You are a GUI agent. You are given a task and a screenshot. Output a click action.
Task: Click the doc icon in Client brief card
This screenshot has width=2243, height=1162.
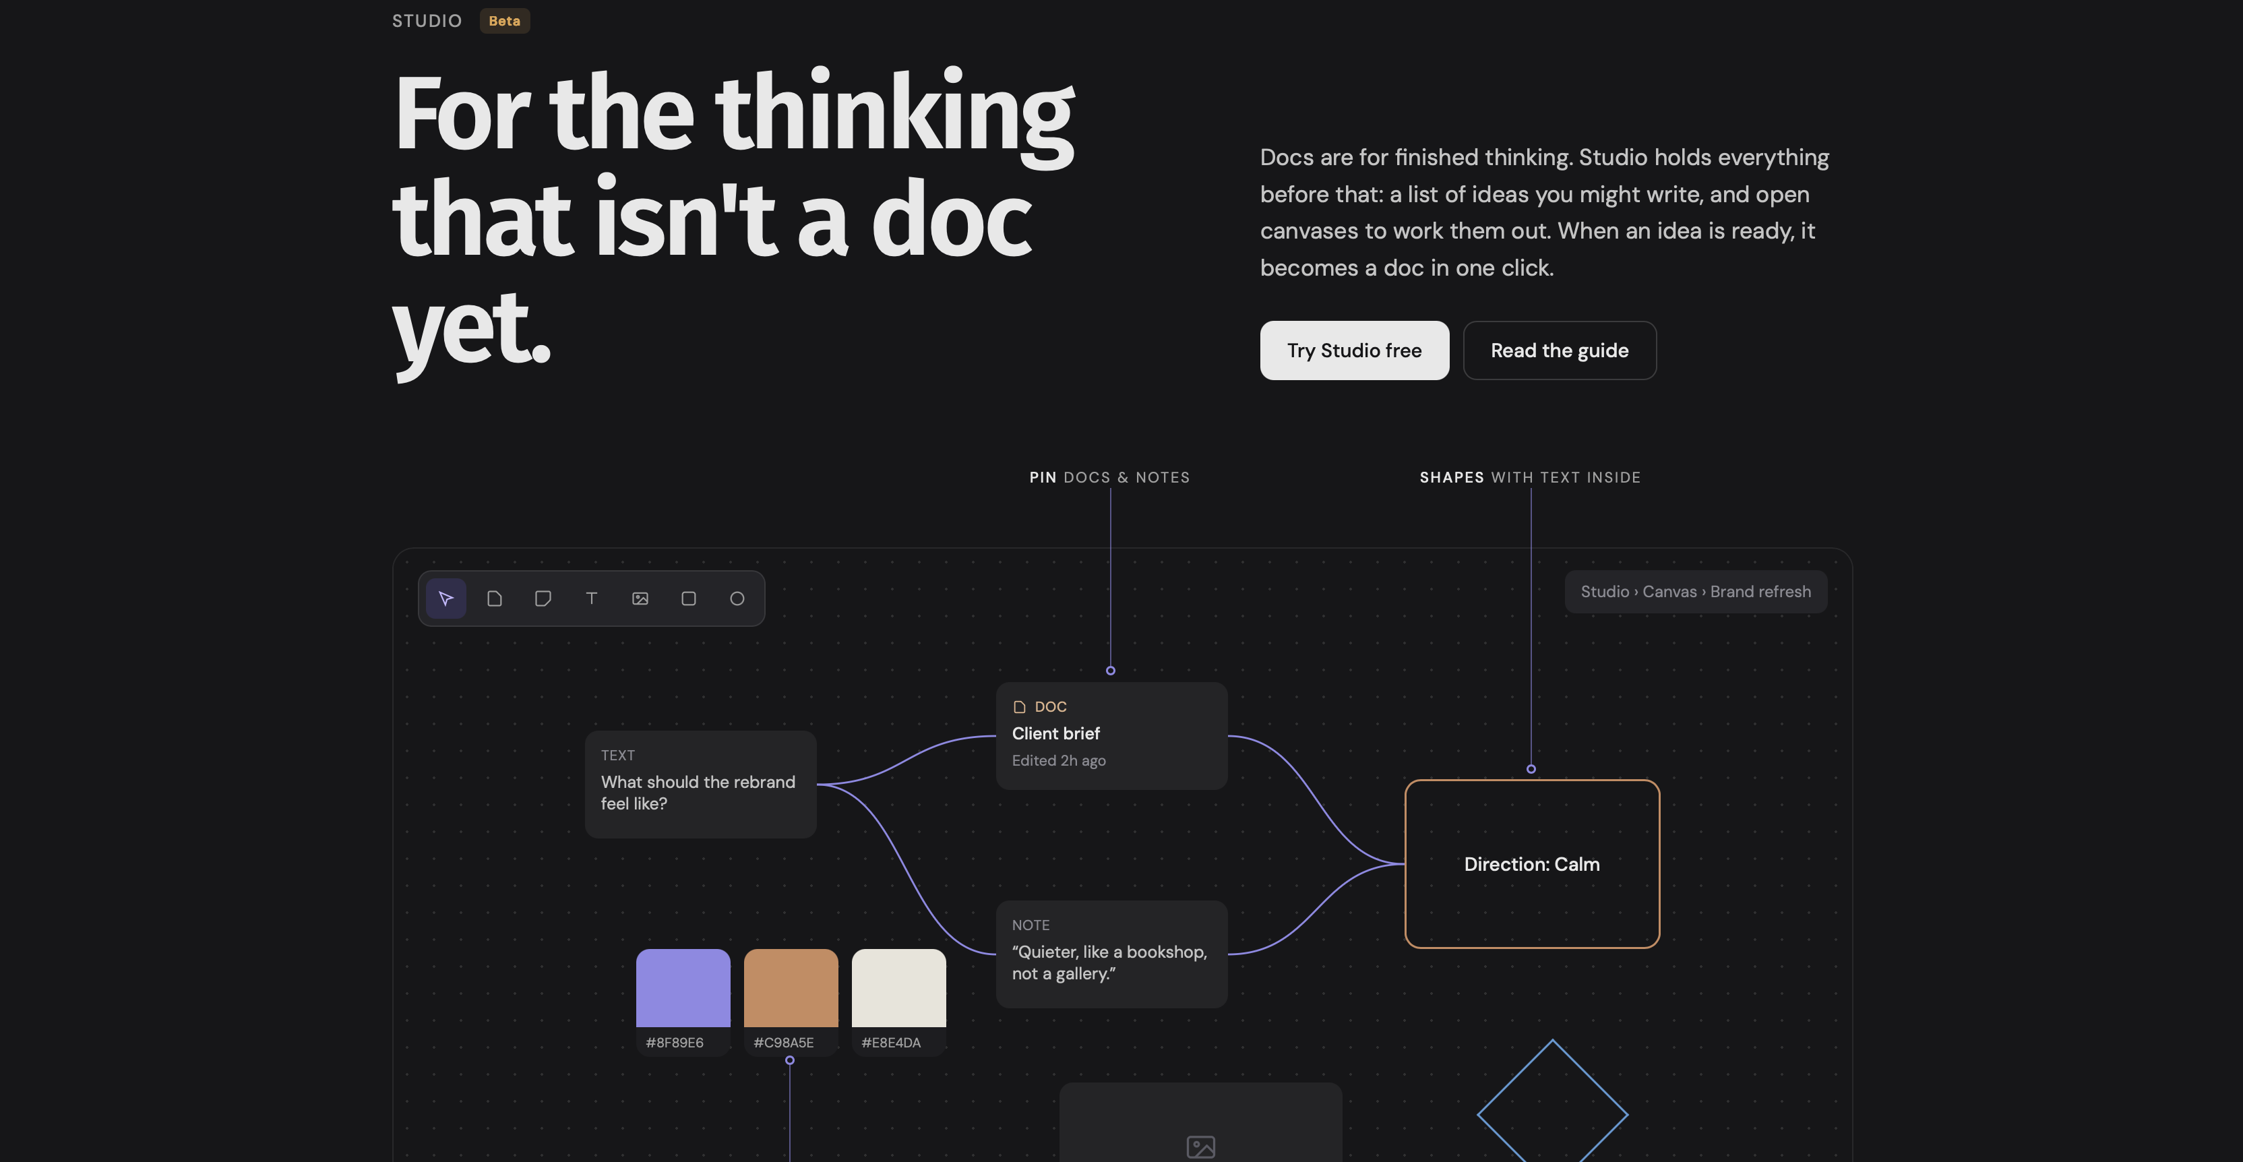pyautogui.click(x=1020, y=706)
